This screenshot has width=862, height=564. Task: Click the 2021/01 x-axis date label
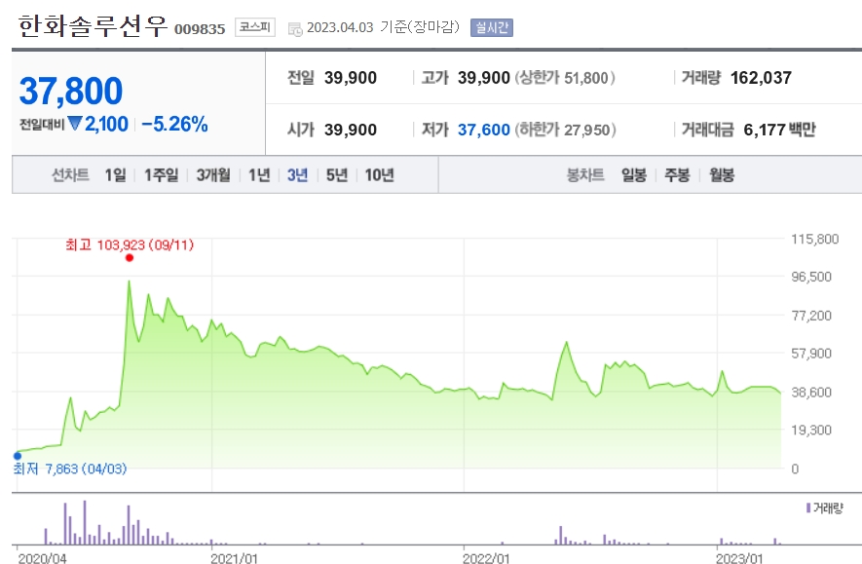[x=234, y=557]
